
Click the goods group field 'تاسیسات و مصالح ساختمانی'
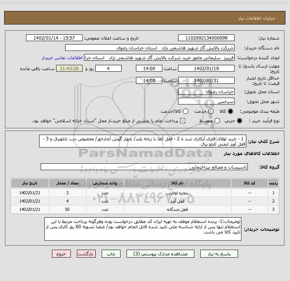pos(144,167)
